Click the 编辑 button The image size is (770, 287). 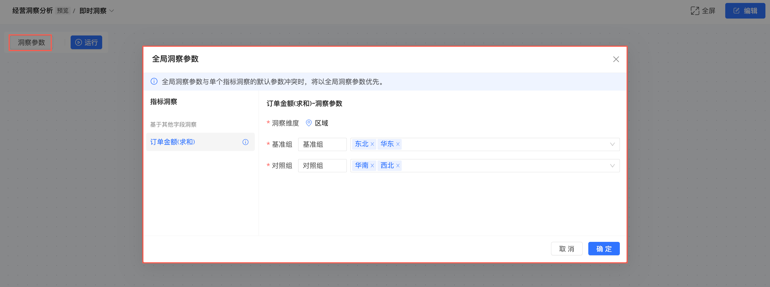tap(745, 11)
